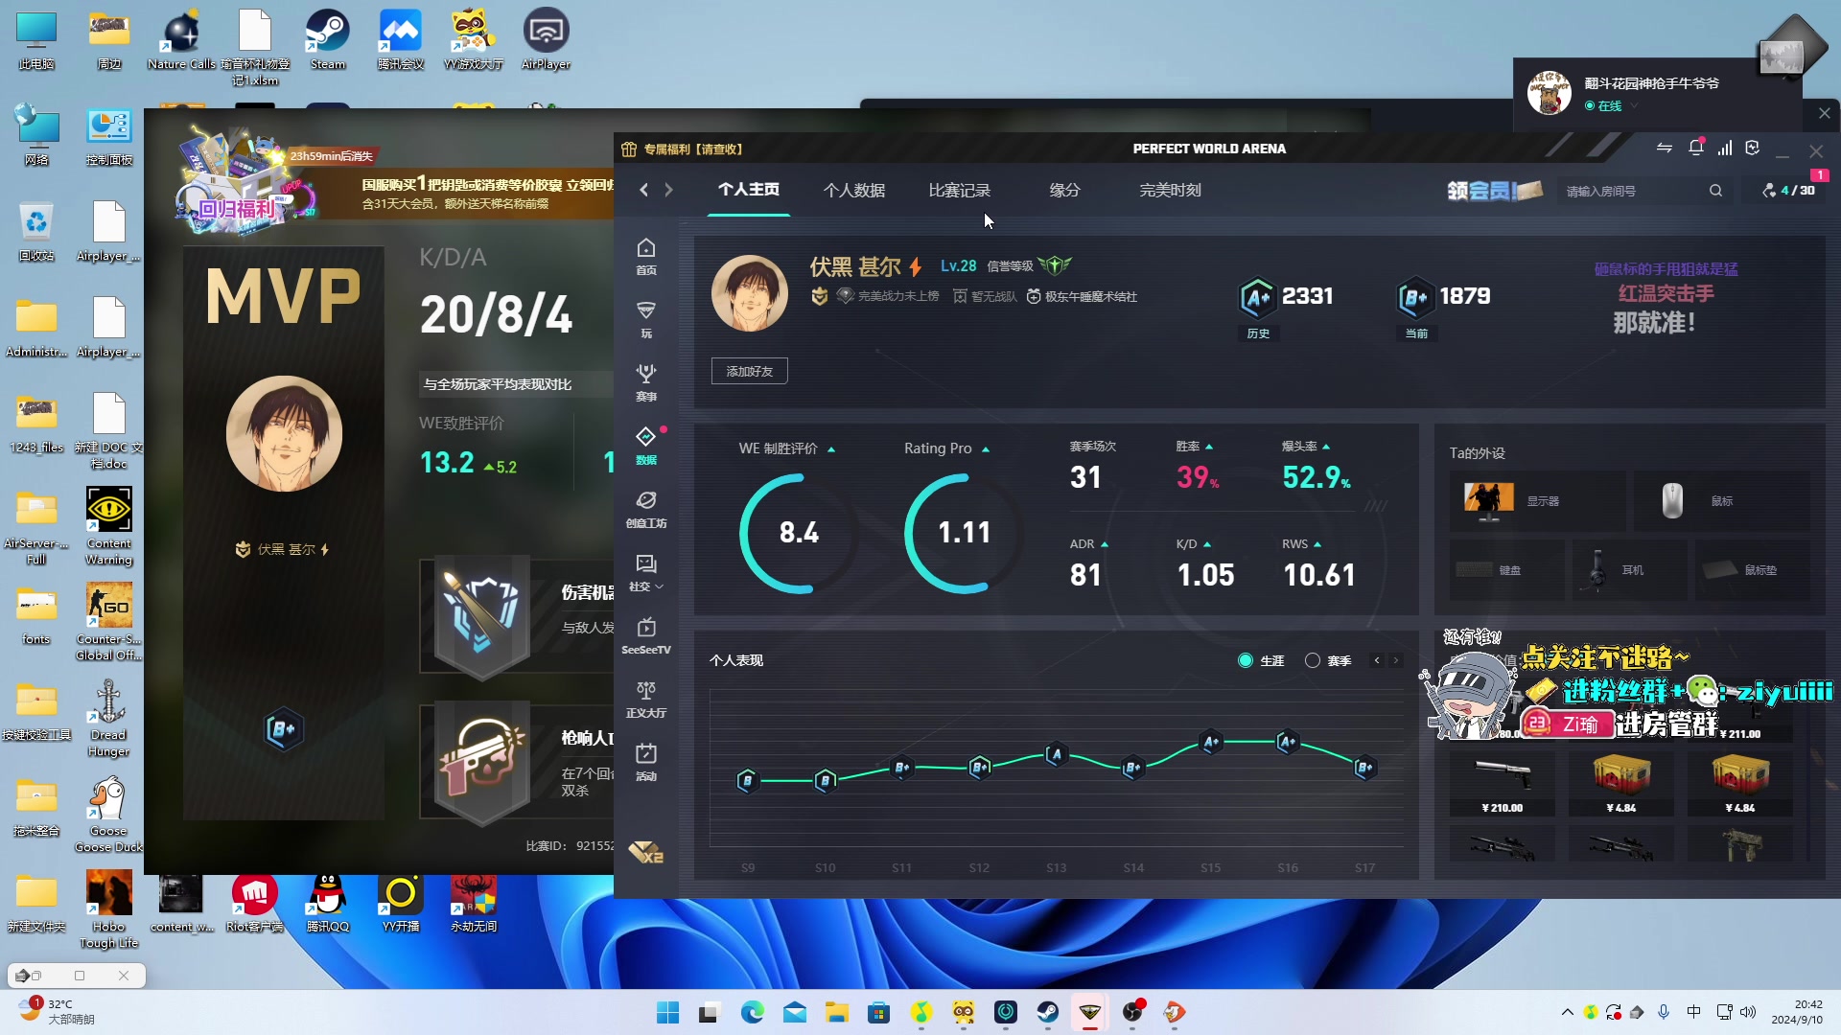
Task: Open the Steam desktop shortcut
Action: point(327,40)
